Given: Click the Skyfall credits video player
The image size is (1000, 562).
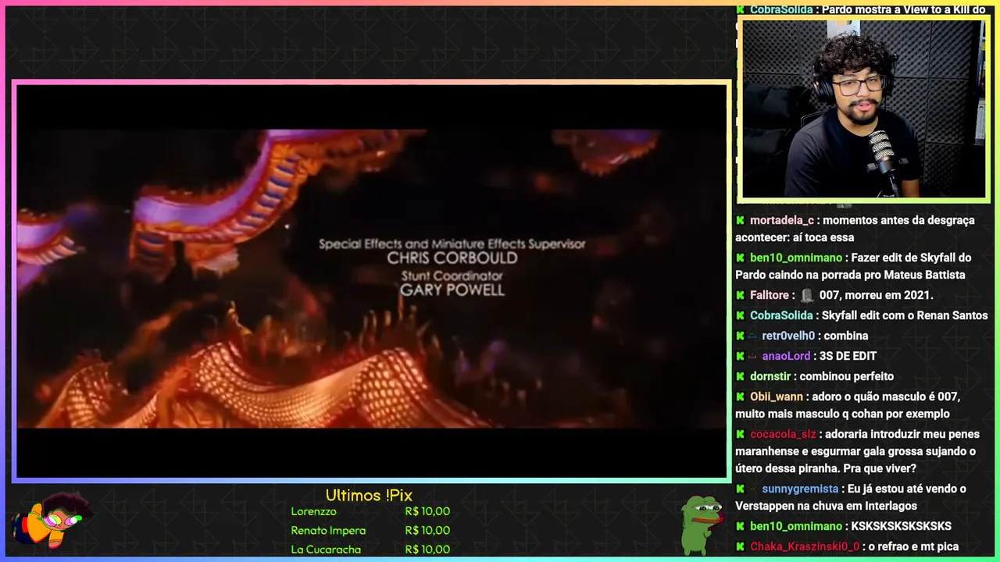Looking at the screenshot, I should pyautogui.click(x=372, y=280).
